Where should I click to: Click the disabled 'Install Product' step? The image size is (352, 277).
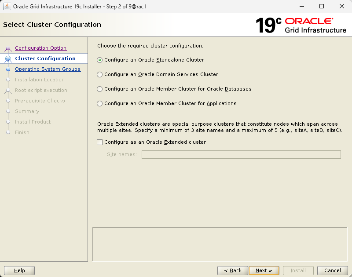point(33,122)
